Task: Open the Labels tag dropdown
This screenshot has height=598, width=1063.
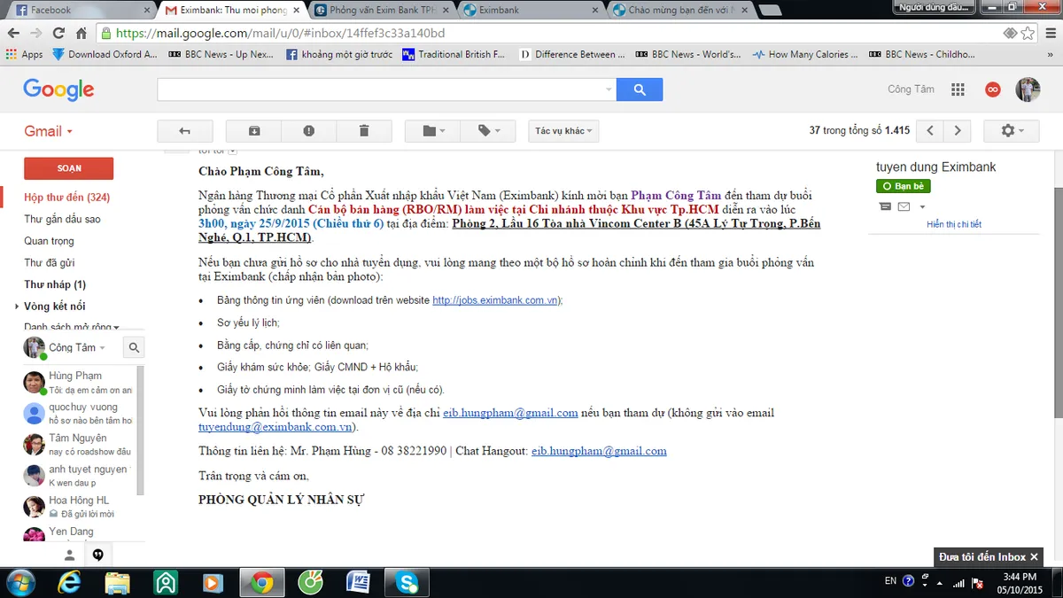Action: (489, 131)
